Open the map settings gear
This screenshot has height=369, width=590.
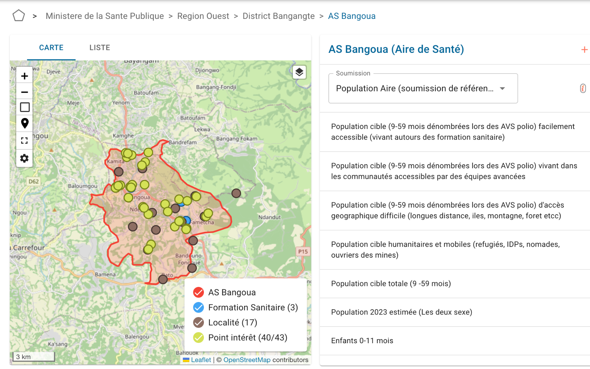point(25,158)
